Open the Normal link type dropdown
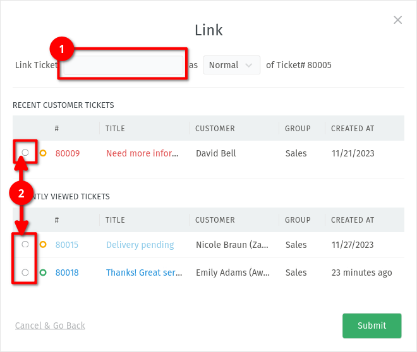 (x=231, y=65)
